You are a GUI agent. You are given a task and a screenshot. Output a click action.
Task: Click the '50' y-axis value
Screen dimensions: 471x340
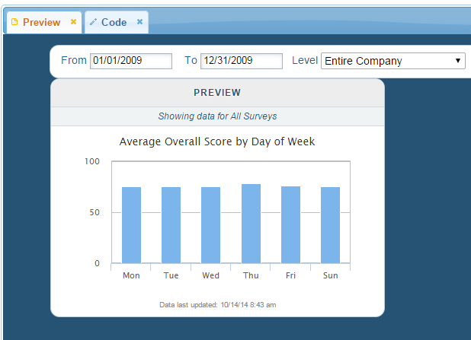[x=95, y=212]
